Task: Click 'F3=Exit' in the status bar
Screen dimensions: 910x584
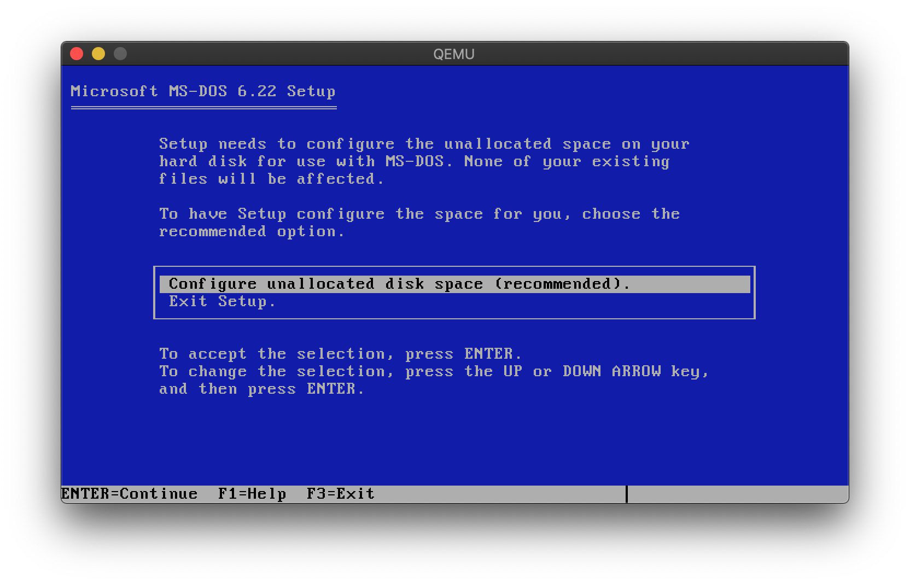Action: pyautogui.click(x=341, y=494)
